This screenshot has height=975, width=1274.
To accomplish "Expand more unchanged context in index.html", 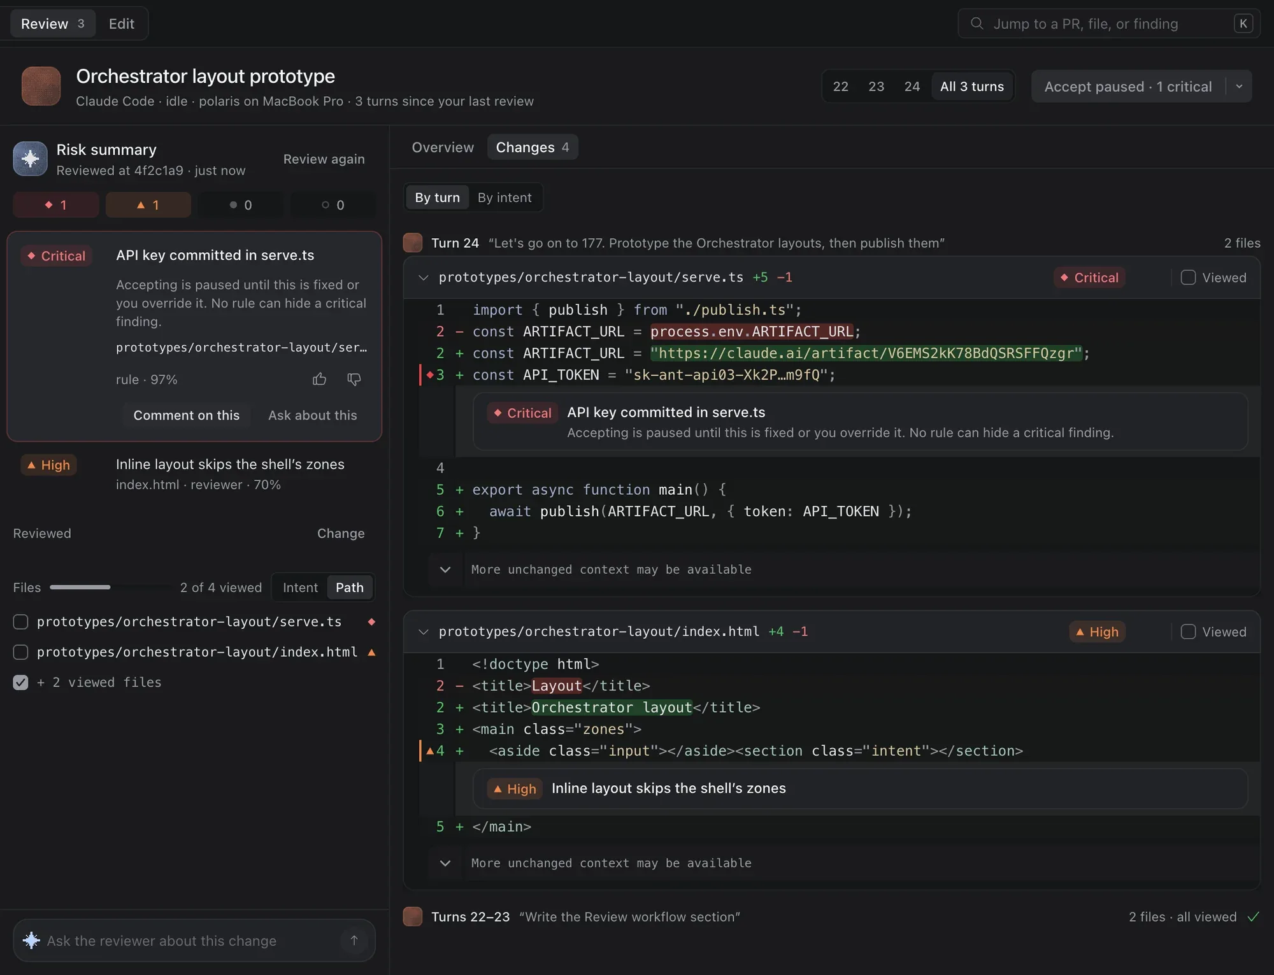I will pos(445,863).
